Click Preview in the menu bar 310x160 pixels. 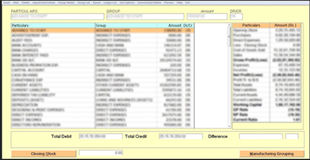(x=169, y=2)
